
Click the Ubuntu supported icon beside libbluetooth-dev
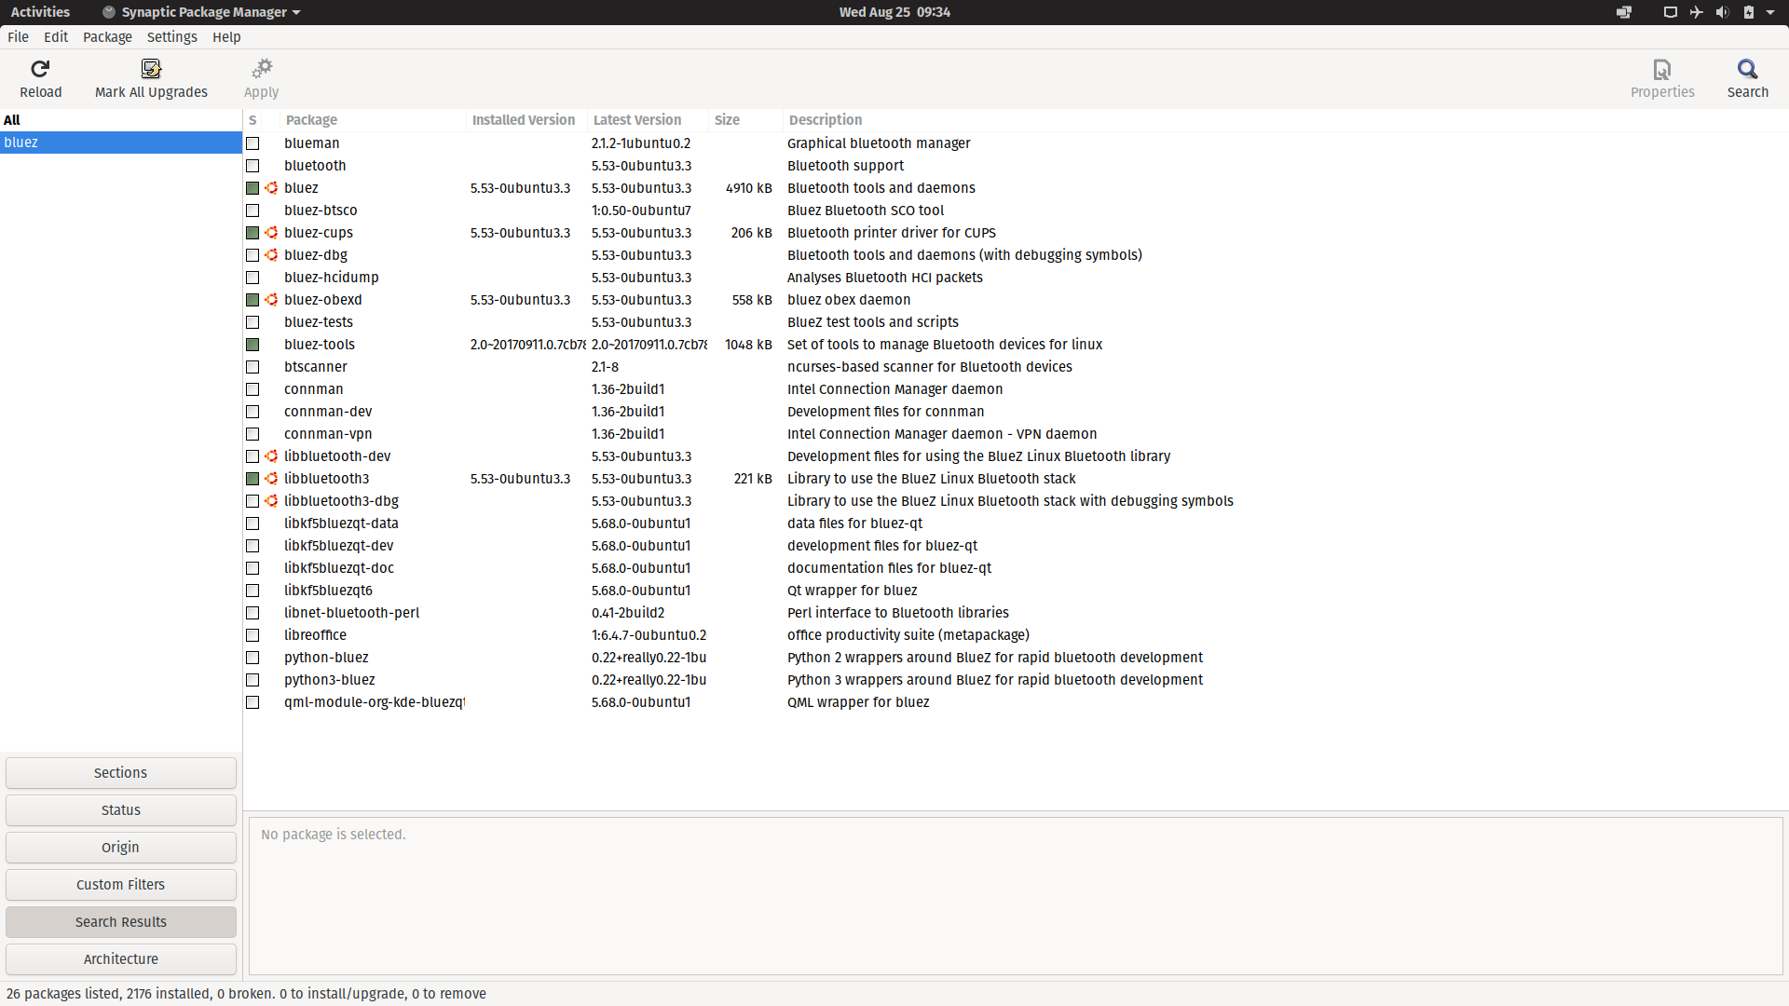[x=271, y=456]
